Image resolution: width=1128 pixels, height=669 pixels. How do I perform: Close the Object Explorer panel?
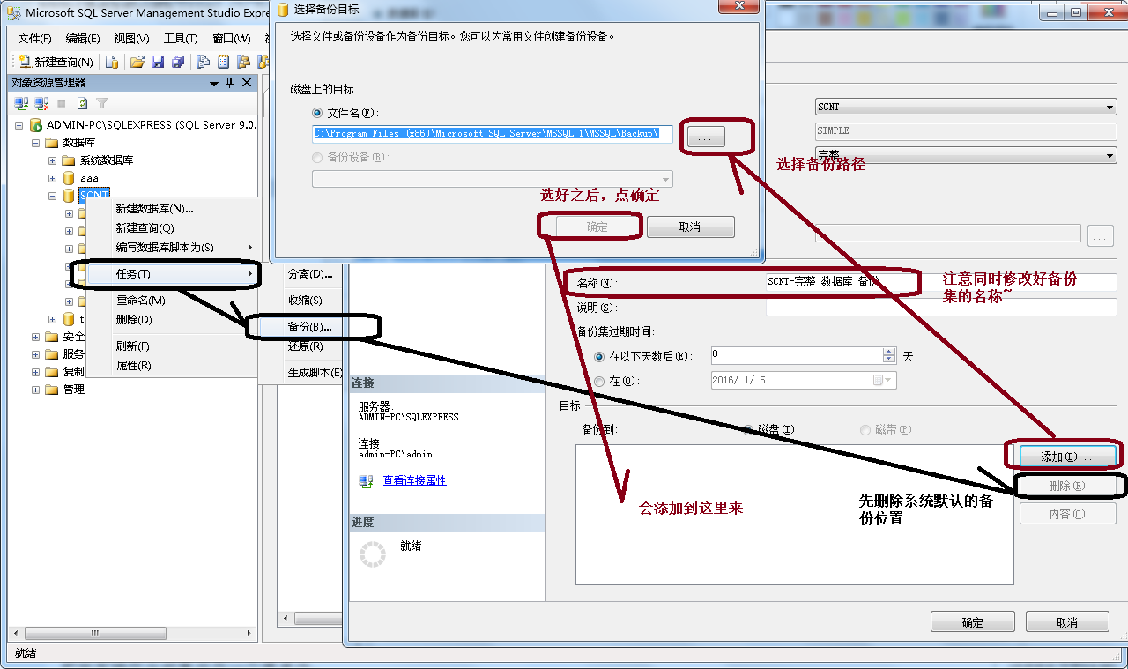247,83
